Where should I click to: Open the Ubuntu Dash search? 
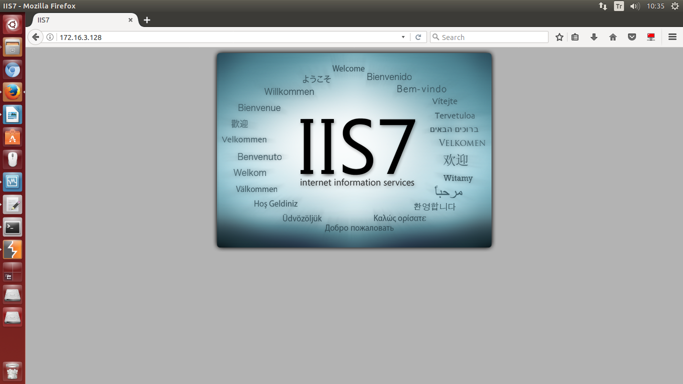click(x=12, y=24)
